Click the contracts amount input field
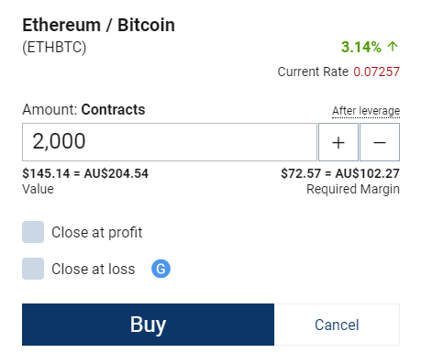421x353 pixels. click(x=170, y=142)
